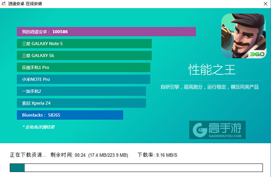Viewport: 271px width, 177px height.
Task: Close the online installer window
Action: [x=266, y=4]
